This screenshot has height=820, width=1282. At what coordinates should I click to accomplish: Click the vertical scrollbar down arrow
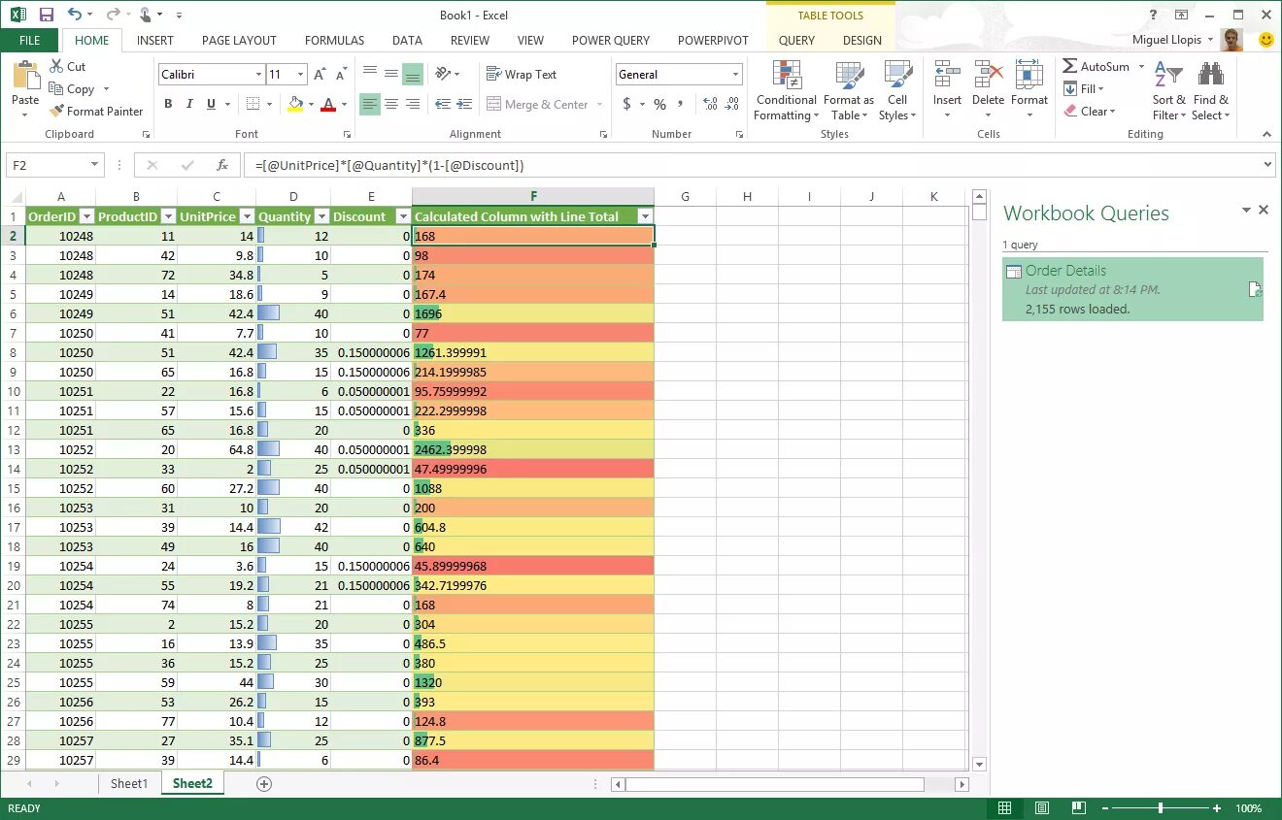point(979,765)
